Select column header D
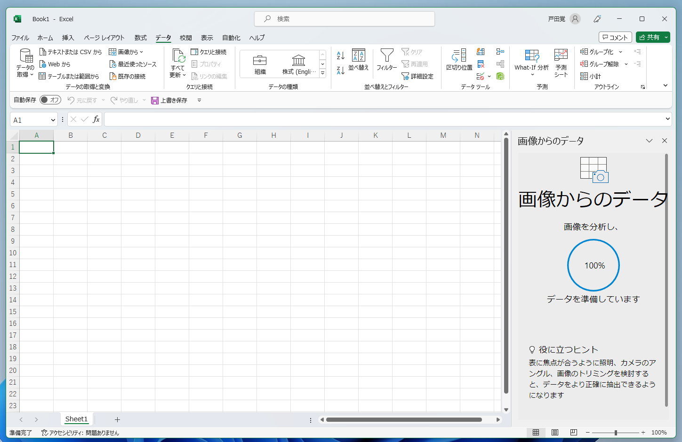Image resolution: width=682 pixels, height=442 pixels. [x=138, y=135]
